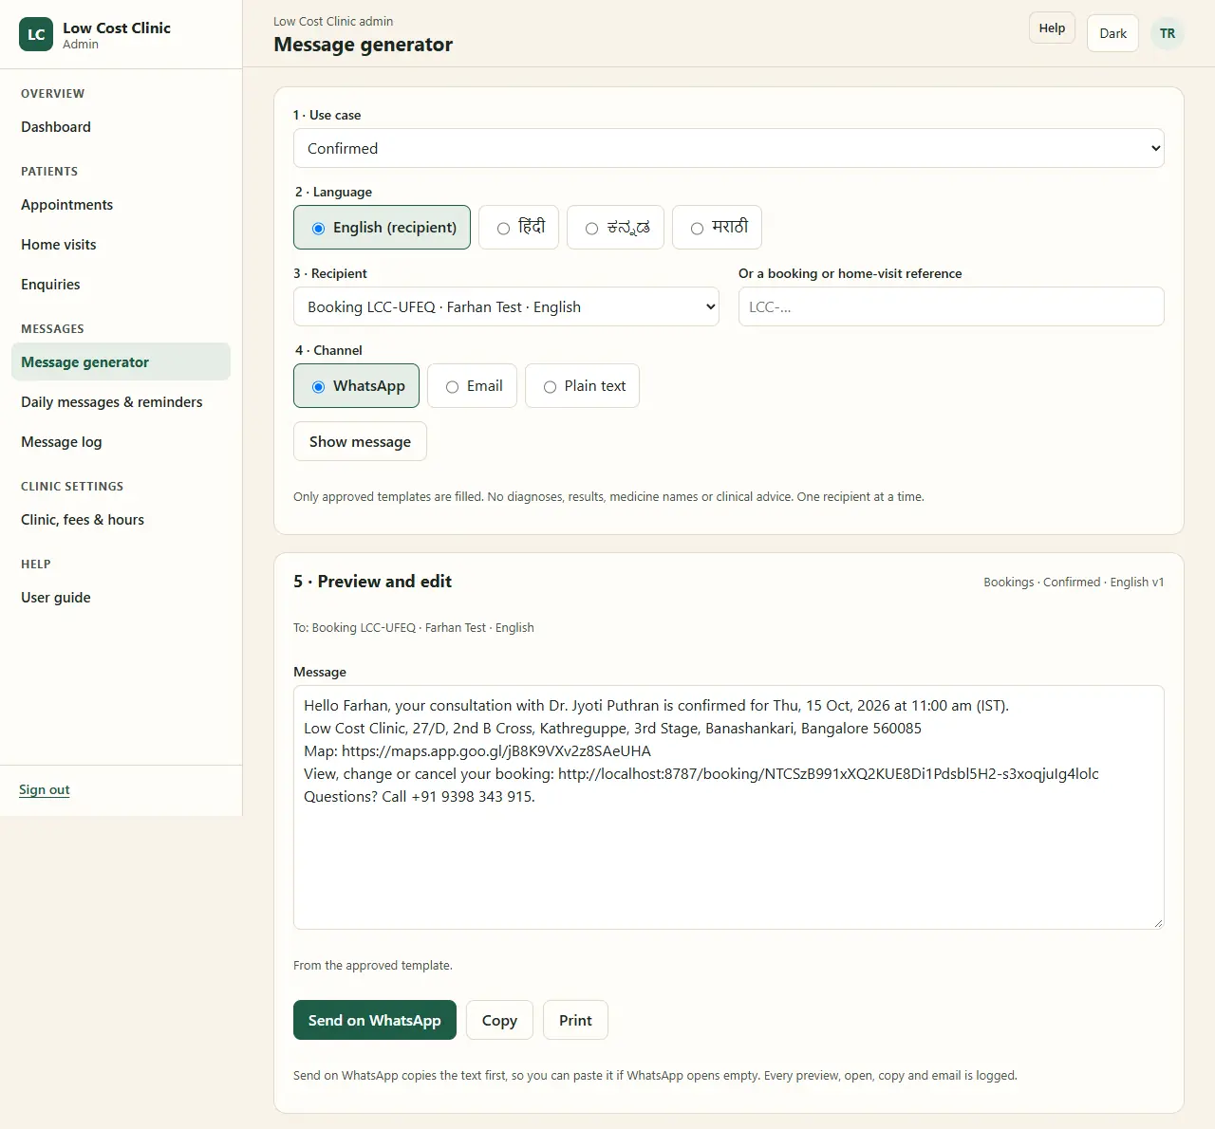Open the TR user avatar
1215x1129 pixels.
[1168, 33]
